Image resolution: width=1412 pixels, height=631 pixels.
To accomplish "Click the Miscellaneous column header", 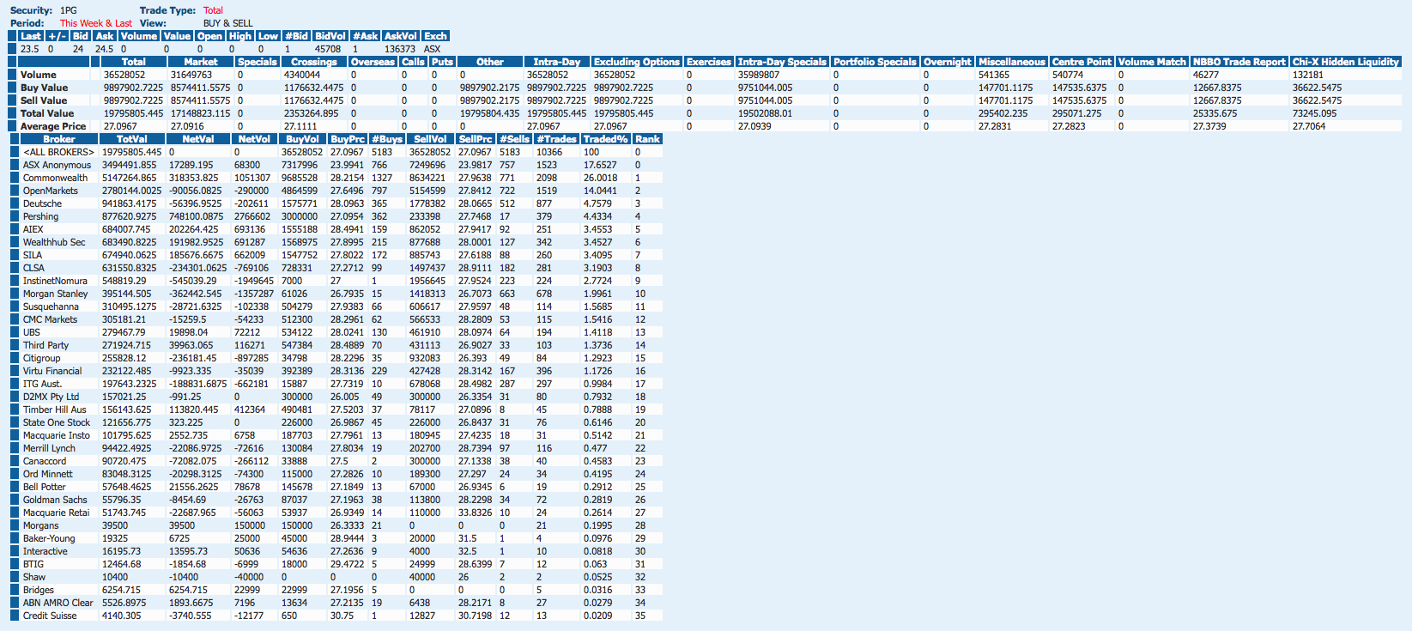I will 1012,62.
